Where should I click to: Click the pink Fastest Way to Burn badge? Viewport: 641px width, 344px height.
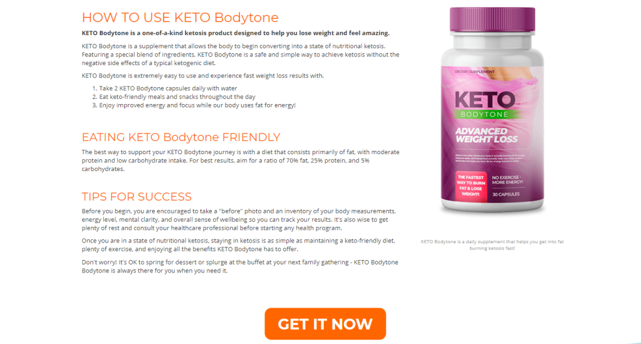(x=471, y=185)
